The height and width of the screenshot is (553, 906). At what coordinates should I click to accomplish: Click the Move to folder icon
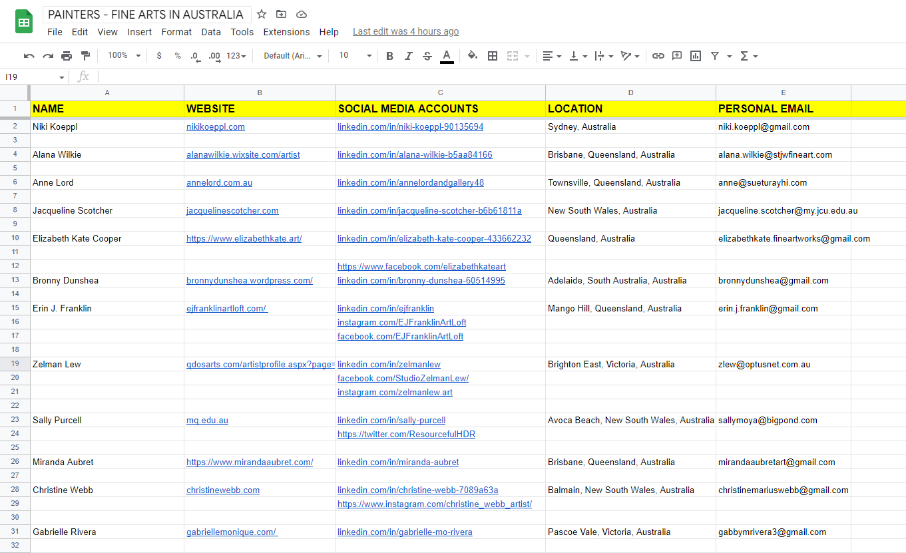pyautogui.click(x=282, y=14)
